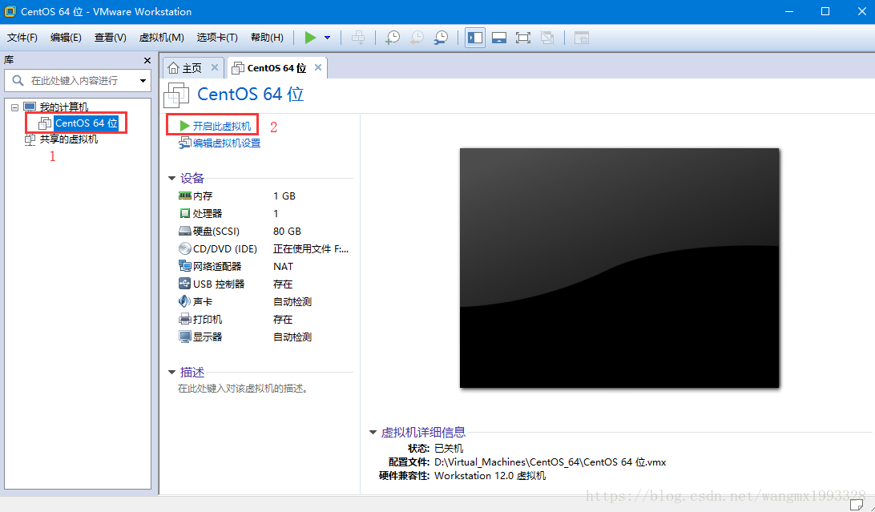Click the display monitor icon
The width and height of the screenshot is (875, 512).
click(x=185, y=337)
